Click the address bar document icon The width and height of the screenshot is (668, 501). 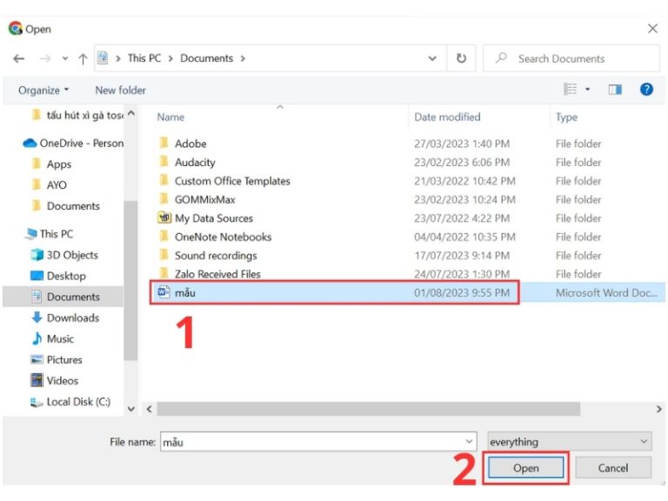[x=103, y=58]
